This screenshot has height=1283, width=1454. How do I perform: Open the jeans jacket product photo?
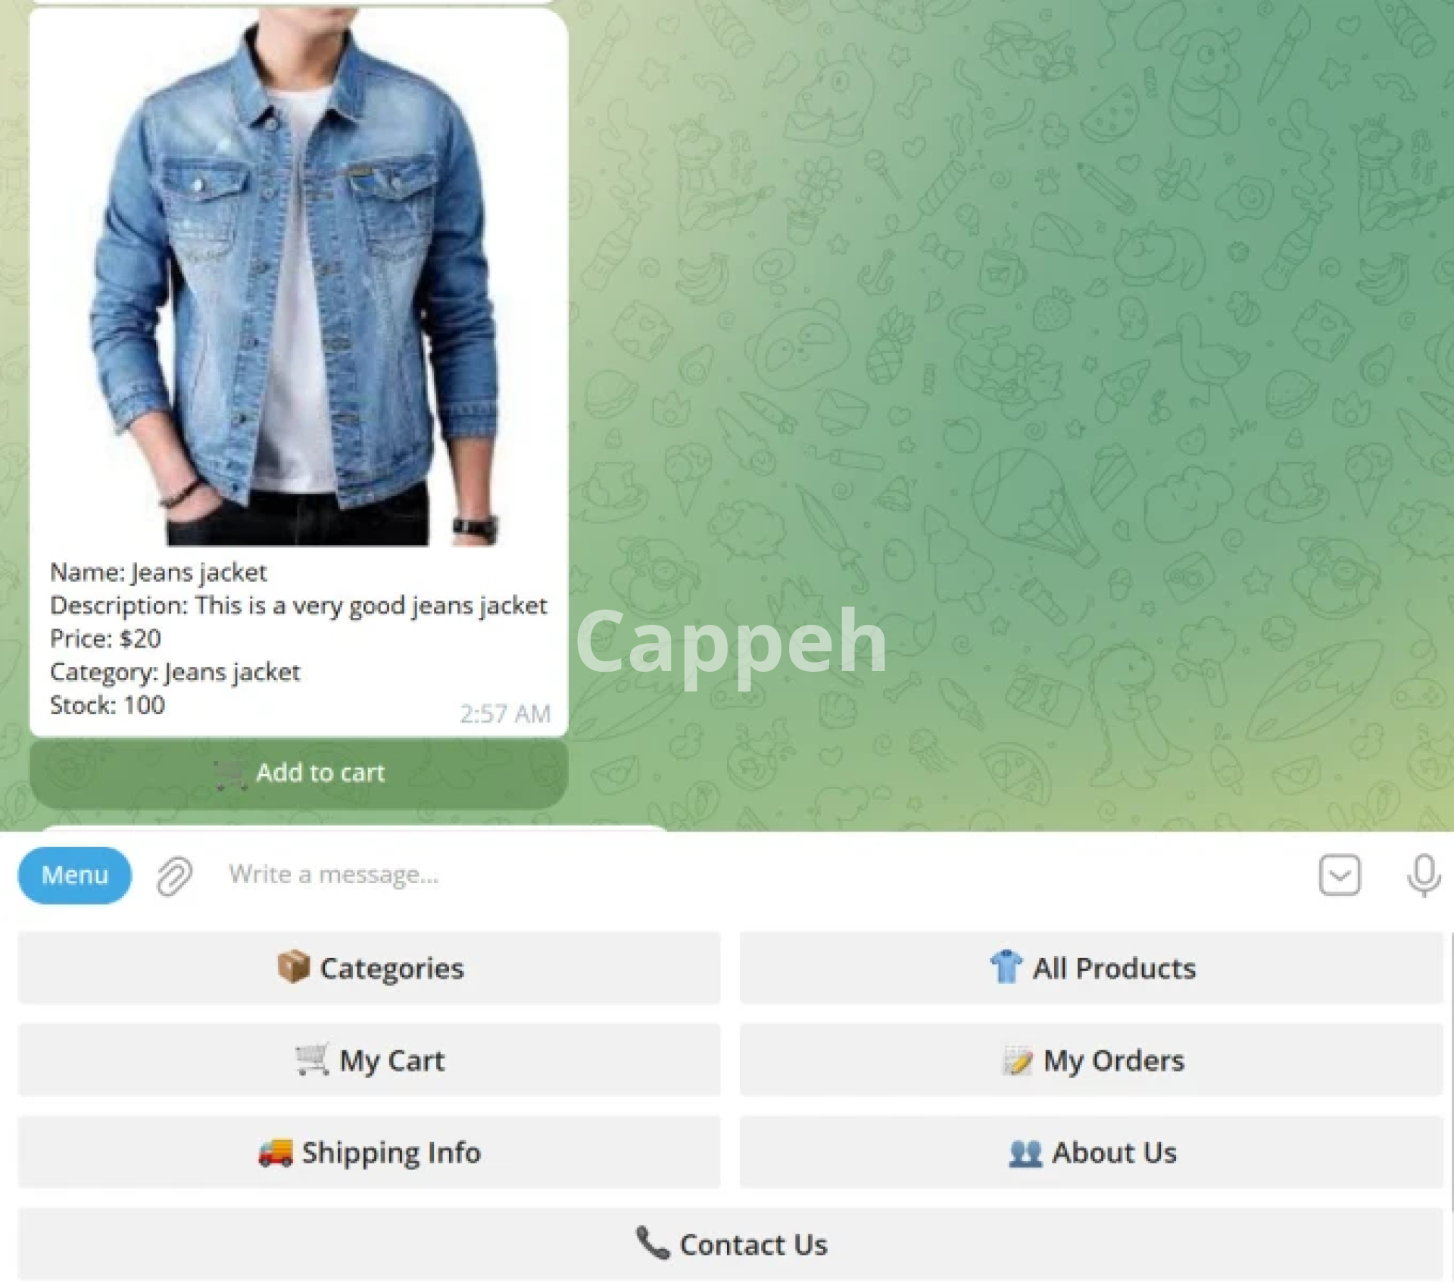click(299, 279)
